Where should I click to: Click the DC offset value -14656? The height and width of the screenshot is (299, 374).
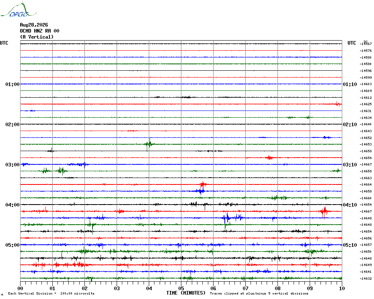pyautogui.click(x=366, y=238)
